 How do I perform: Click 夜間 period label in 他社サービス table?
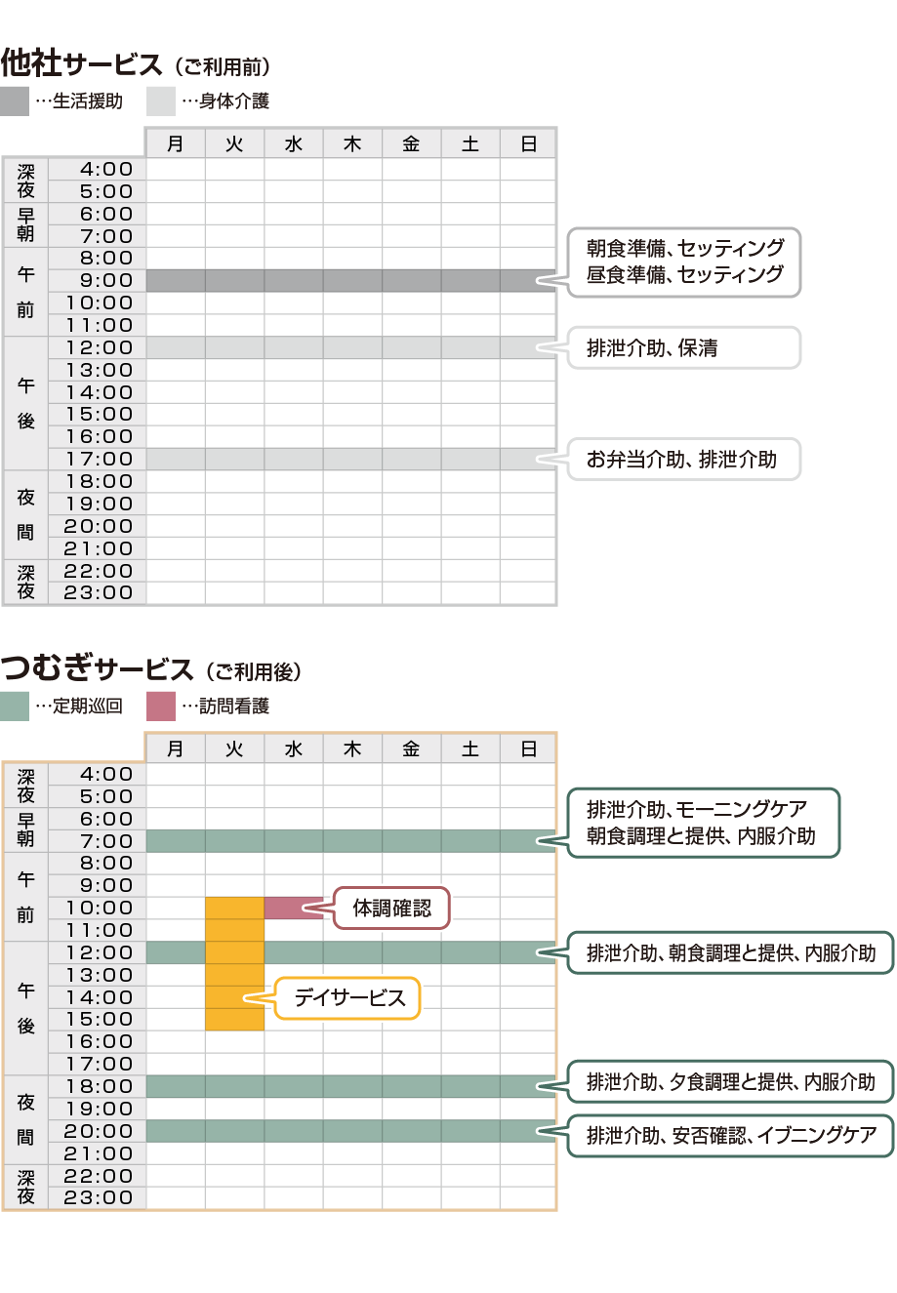point(25,515)
